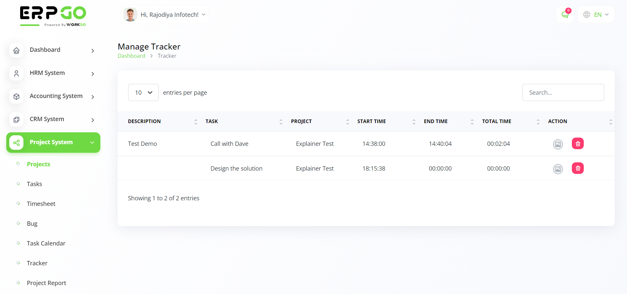Click the Accounting System box icon
The height and width of the screenshot is (294, 627).
click(16, 96)
